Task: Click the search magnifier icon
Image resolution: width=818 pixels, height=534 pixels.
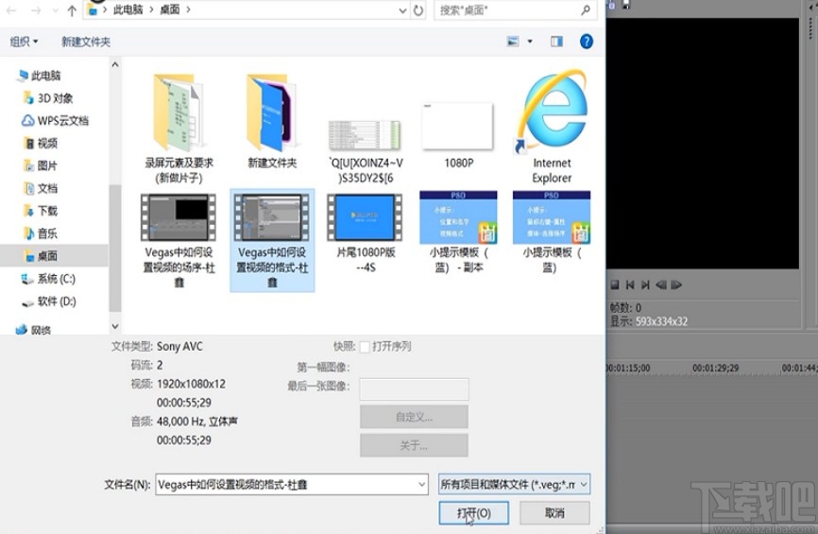Action: coord(586,9)
